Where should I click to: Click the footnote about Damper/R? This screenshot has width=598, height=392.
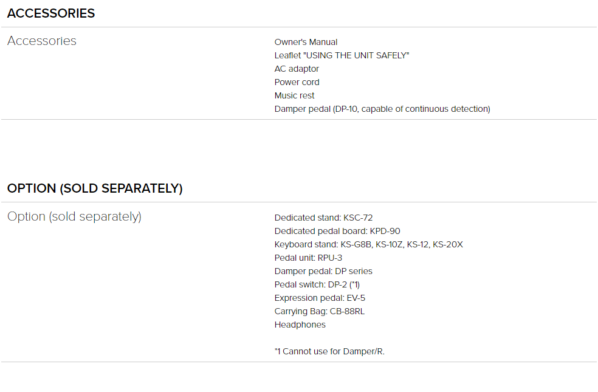pyautogui.click(x=329, y=351)
